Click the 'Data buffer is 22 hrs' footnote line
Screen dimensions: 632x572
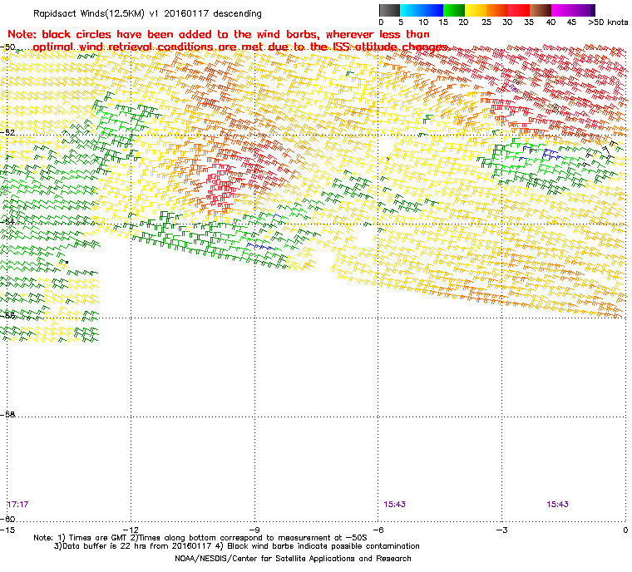point(237,546)
